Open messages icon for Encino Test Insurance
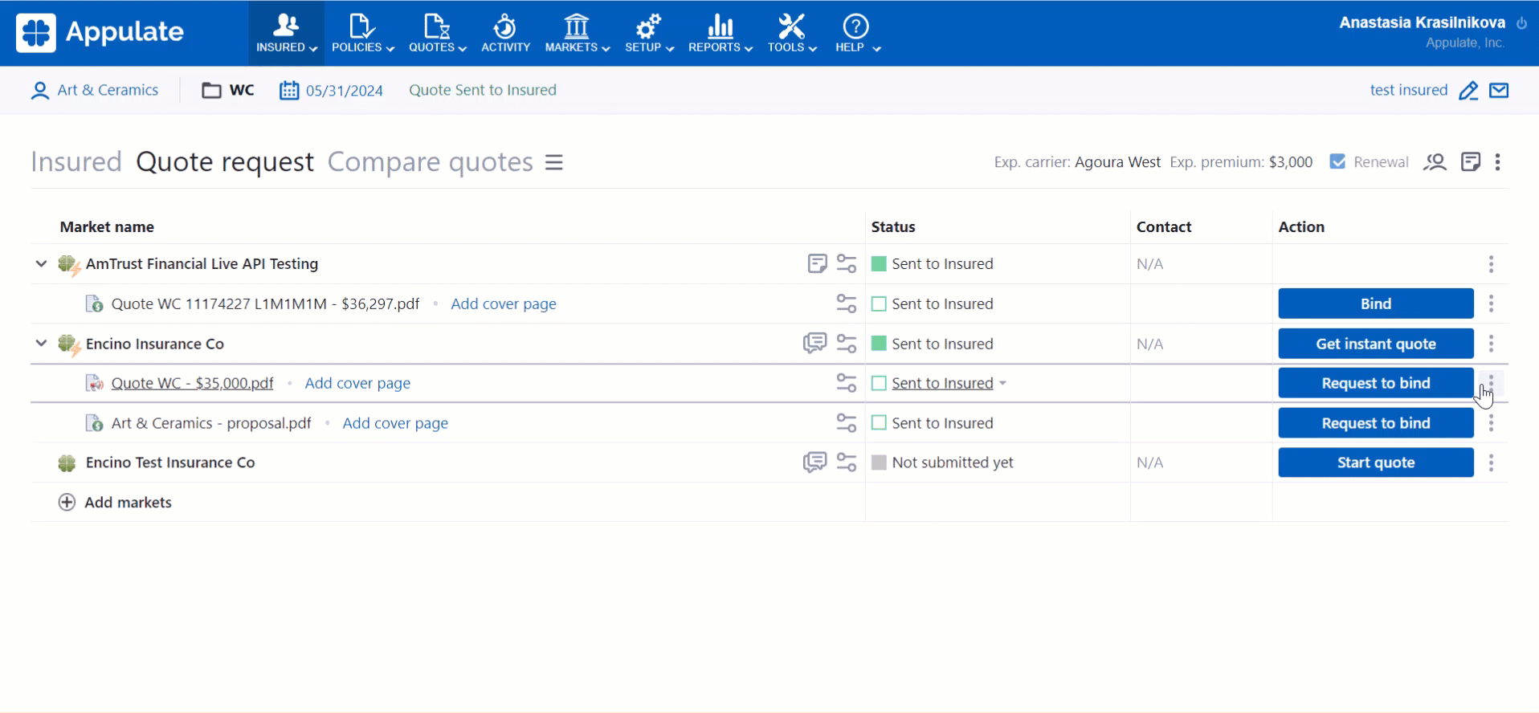Screen dimensions: 1539x713 point(814,462)
